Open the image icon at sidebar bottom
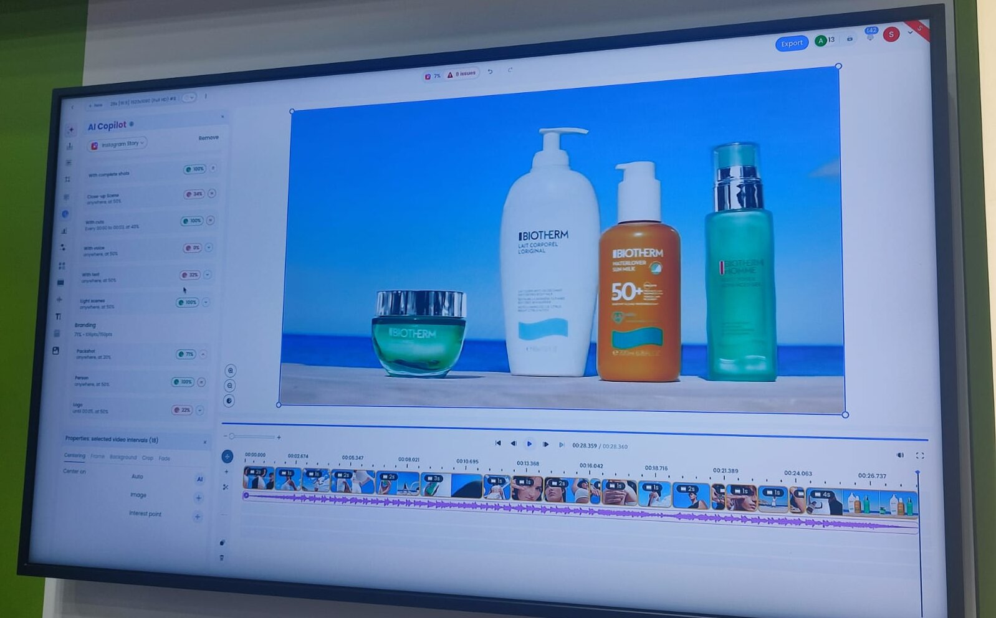 (x=55, y=351)
